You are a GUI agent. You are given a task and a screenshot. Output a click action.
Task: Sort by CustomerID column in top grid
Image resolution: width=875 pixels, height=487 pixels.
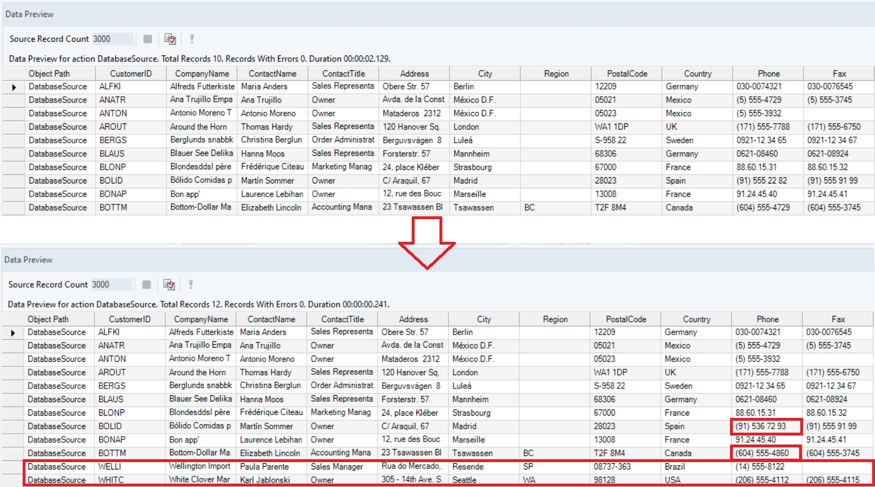point(131,74)
